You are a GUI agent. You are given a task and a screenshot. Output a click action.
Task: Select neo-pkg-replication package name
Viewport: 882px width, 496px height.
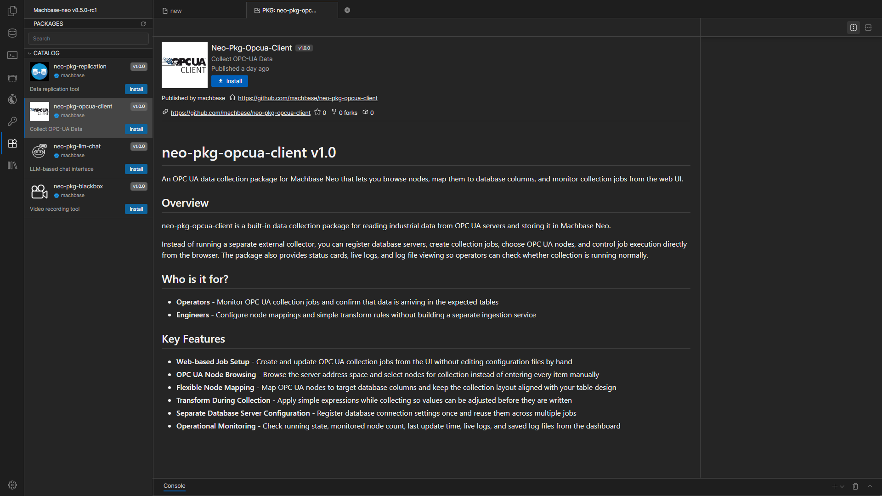pyautogui.click(x=80, y=67)
